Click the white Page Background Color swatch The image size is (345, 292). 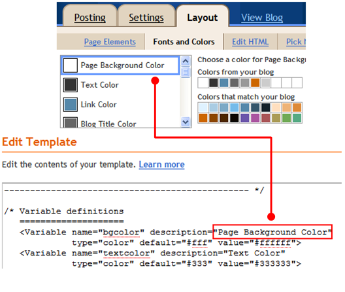(71, 65)
